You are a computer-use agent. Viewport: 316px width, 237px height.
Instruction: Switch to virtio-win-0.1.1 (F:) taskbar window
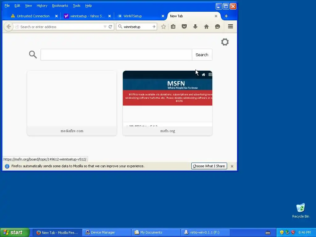(205, 233)
